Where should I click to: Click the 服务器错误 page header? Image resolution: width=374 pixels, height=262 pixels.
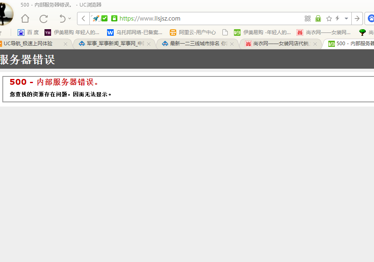[28, 59]
